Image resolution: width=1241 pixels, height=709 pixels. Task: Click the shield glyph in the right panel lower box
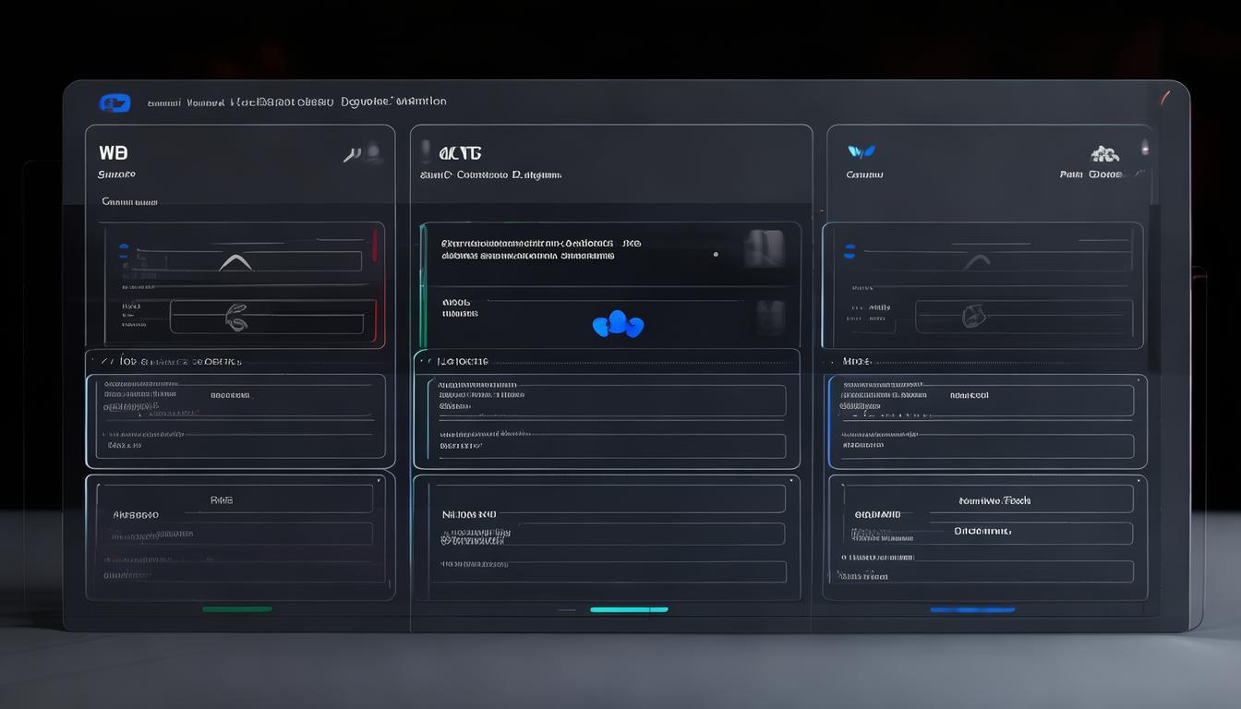click(972, 318)
